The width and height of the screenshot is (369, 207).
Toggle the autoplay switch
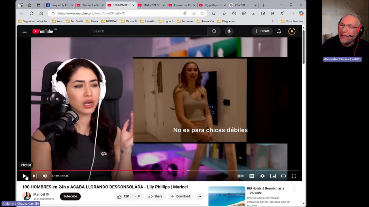click(x=240, y=176)
